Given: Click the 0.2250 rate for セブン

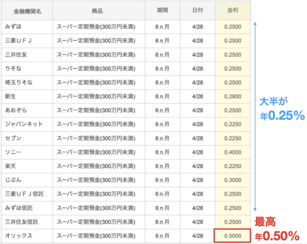Looking at the screenshot, I should [233, 138].
